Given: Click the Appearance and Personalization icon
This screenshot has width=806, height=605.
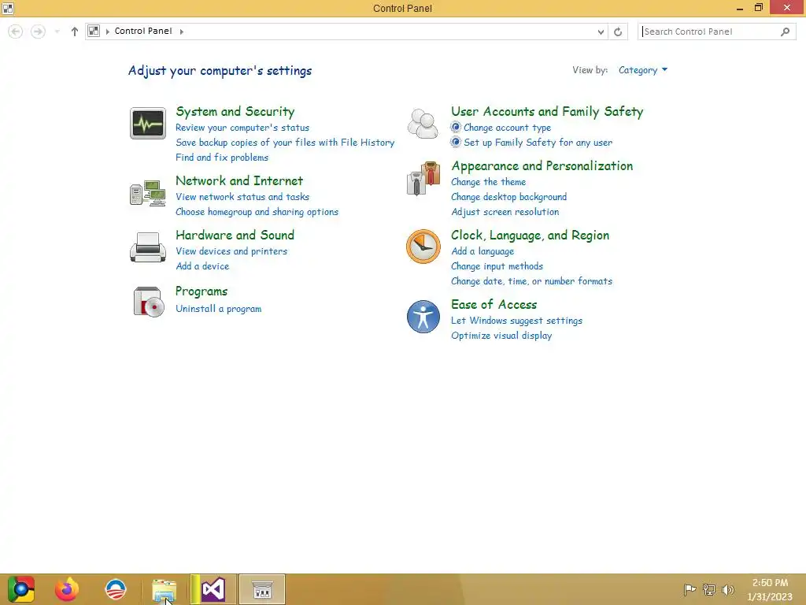Looking at the screenshot, I should (423, 179).
